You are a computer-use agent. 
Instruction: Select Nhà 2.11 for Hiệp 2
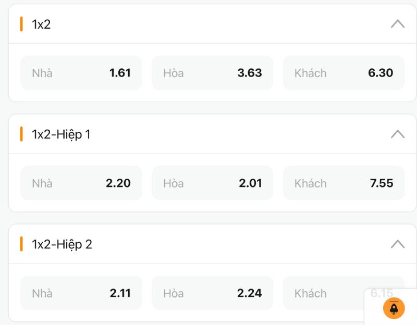pos(81,293)
